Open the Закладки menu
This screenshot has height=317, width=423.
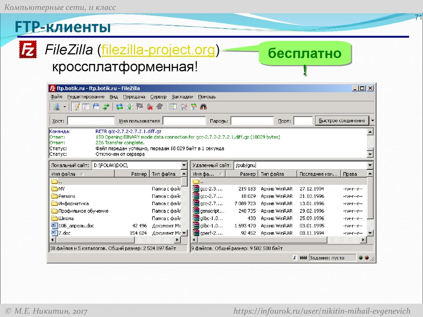[182, 97]
